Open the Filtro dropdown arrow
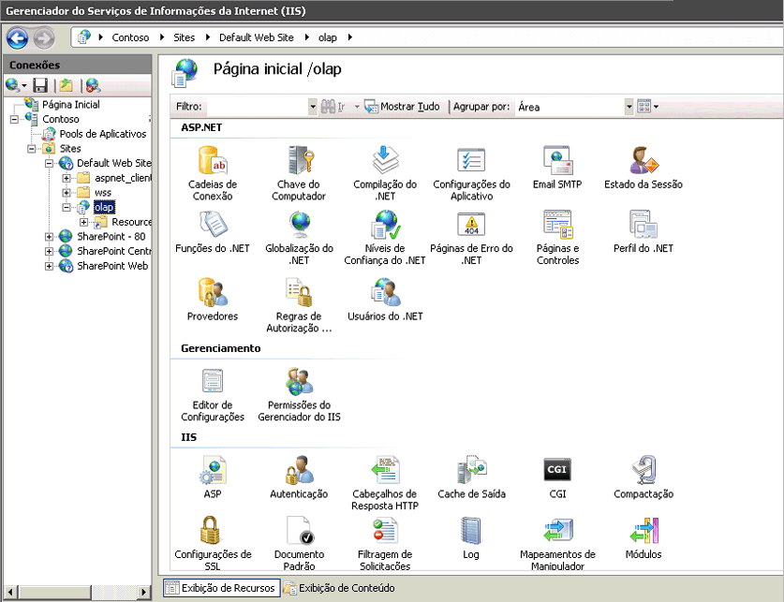Screen dimensions: 784x602 (x=313, y=107)
